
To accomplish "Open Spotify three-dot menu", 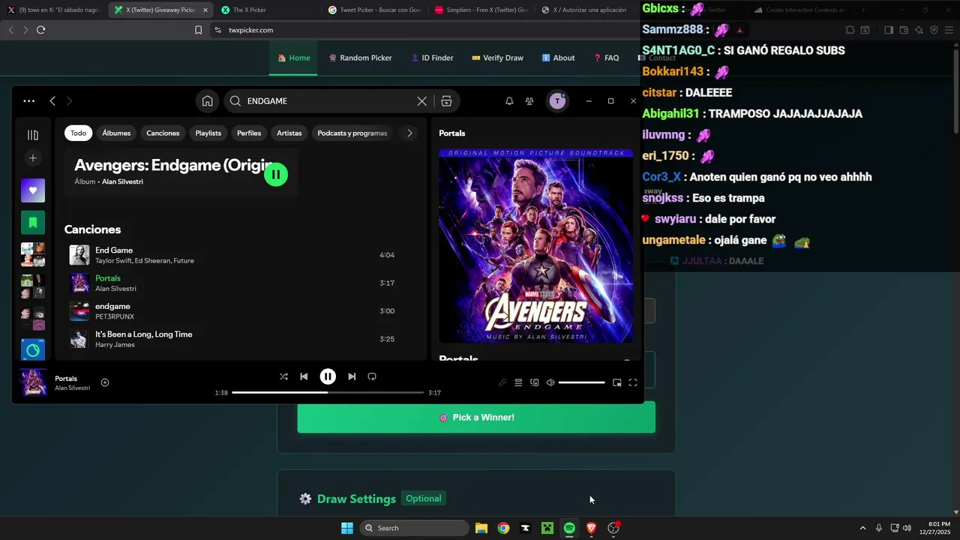I will 28,101.
